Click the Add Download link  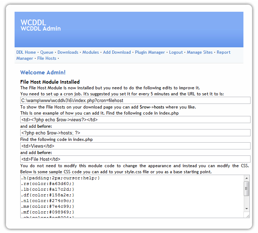pos(117,52)
